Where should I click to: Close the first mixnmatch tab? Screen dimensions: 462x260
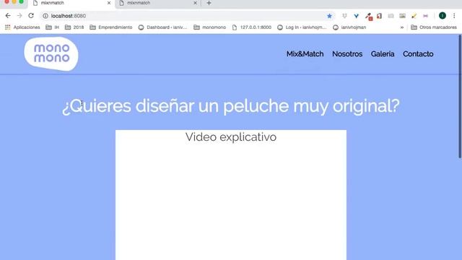click(109, 3)
